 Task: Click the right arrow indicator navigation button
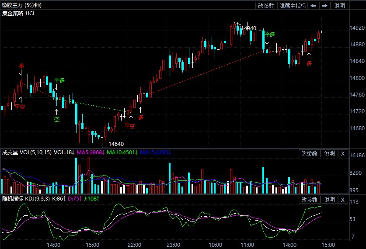pos(325,6)
